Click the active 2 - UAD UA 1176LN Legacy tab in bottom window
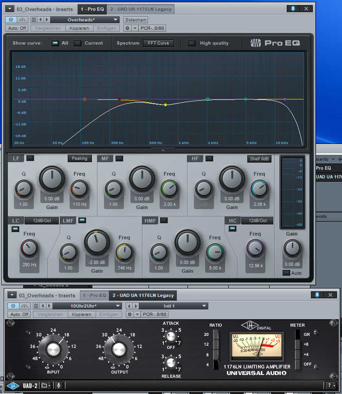Image resolution: width=342 pixels, height=394 pixels. 143,295
